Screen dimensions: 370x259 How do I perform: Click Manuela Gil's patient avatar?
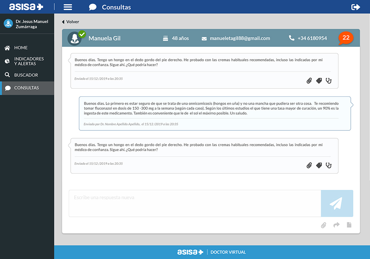point(74,38)
